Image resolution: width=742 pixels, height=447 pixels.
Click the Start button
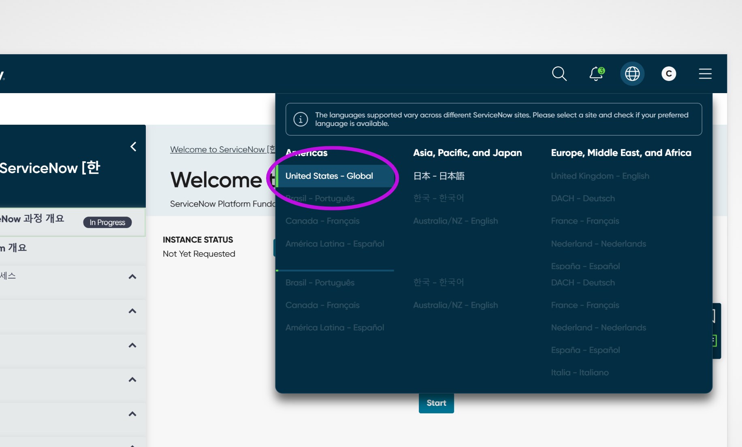tap(436, 402)
